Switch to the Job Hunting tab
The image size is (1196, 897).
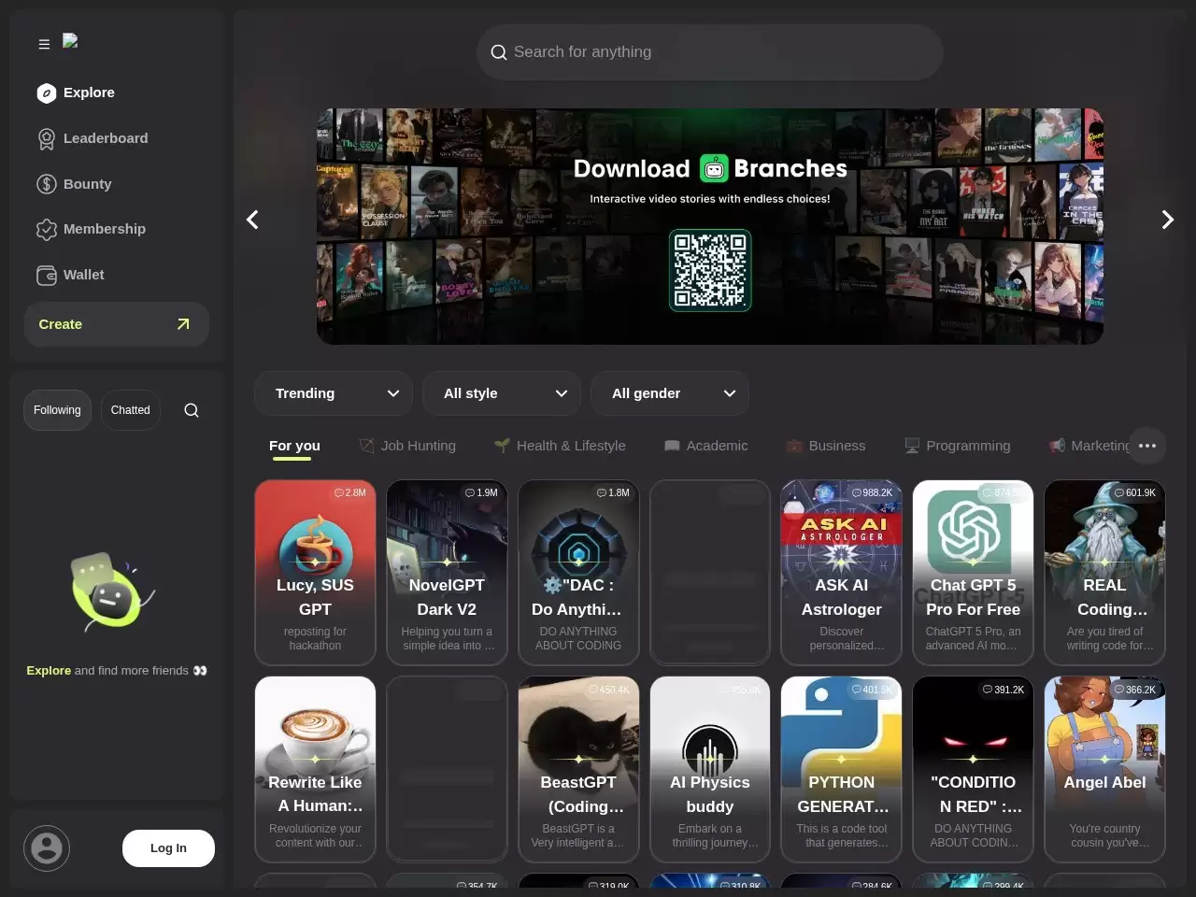coord(407,446)
